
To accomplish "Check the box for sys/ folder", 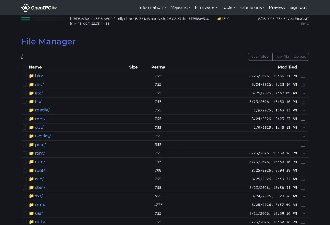I will coord(25,196).
